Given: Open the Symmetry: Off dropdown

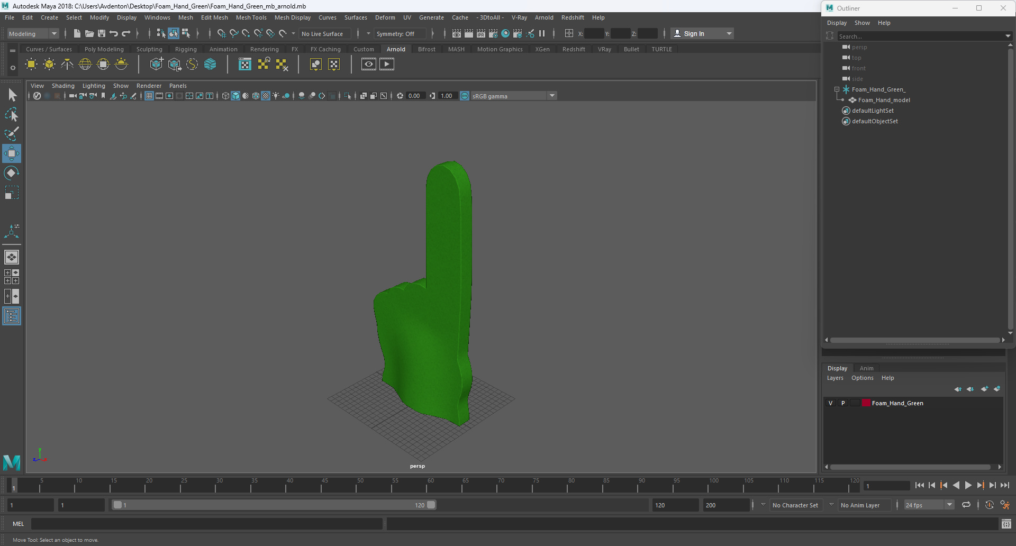Looking at the screenshot, I should (x=400, y=34).
